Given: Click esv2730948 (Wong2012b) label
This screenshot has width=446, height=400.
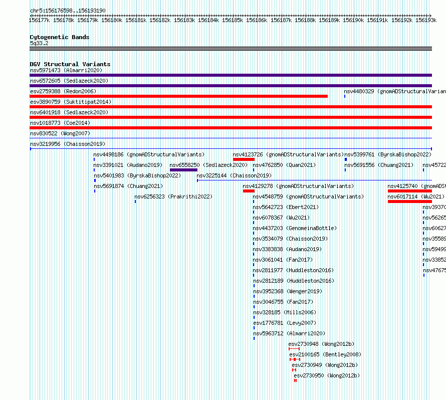Looking at the screenshot, I should point(321,344).
